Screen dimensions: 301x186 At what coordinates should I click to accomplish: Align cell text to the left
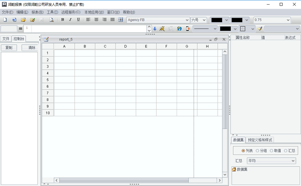[x=88, y=19]
